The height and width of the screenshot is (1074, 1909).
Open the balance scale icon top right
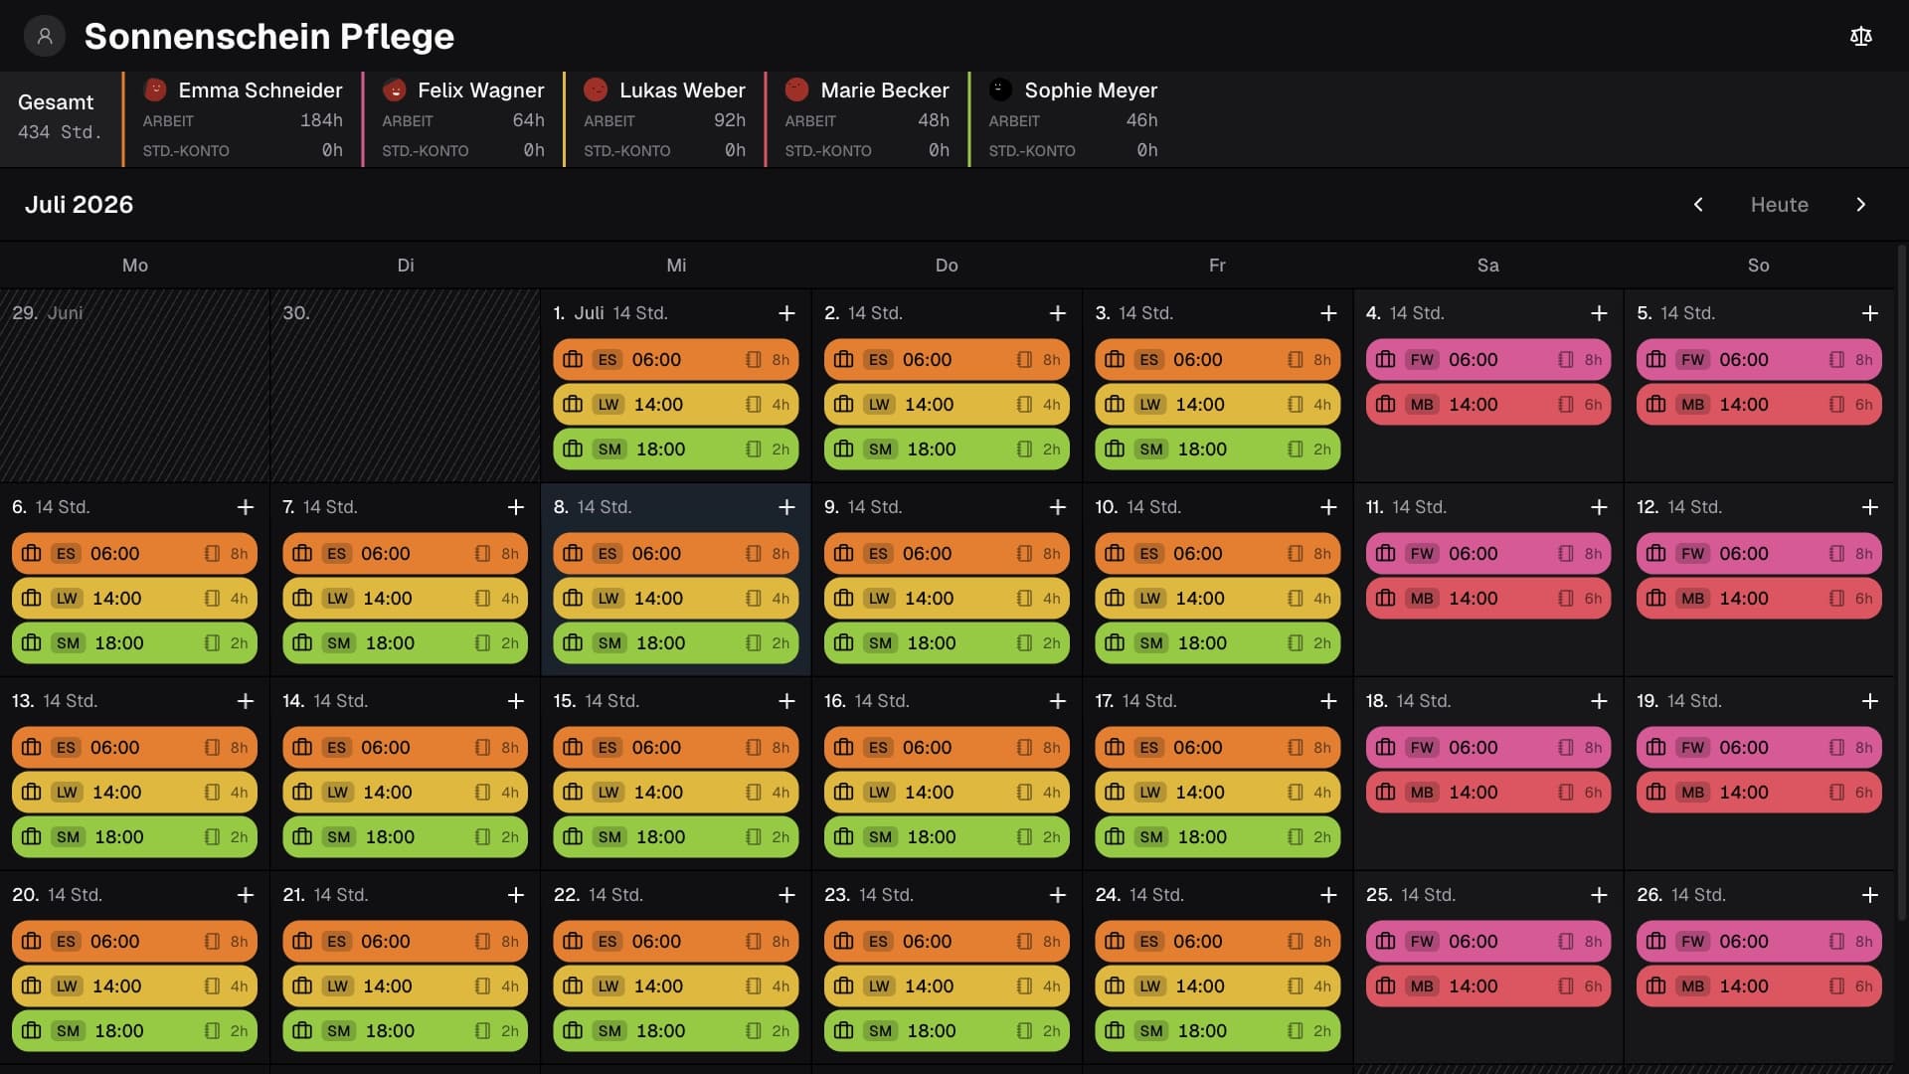pyautogui.click(x=1861, y=37)
